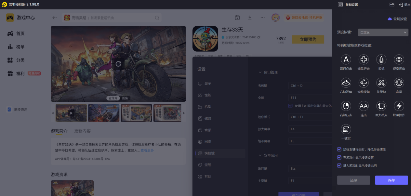
Task: Select the 普通点击 (normal tap) key icon
Action: (346, 60)
